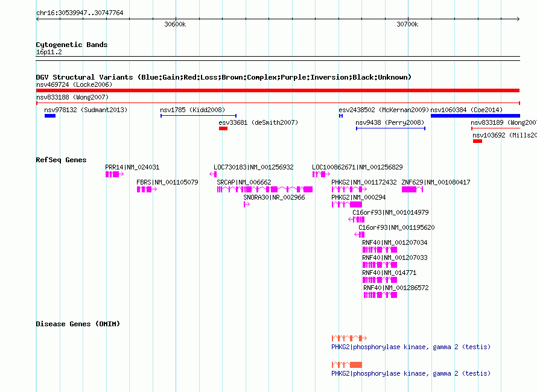The width and height of the screenshot is (537, 392).
Task: Click the SNORA30 gene arrow glyph
Action: coord(247,204)
